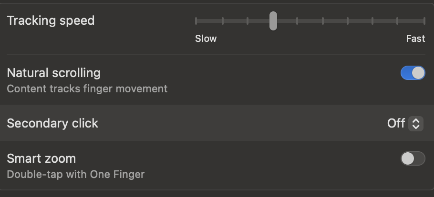Click the "Tracking speed" label

coord(51,20)
